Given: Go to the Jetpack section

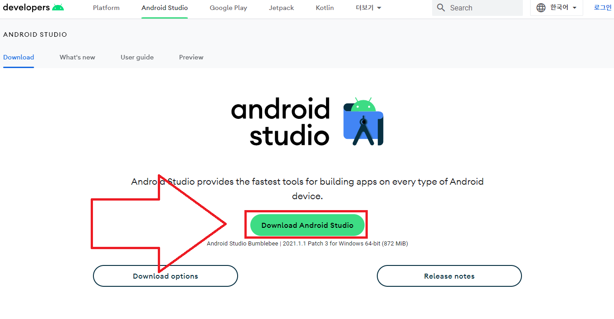Looking at the screenshot, I should [x=281, y=8].
